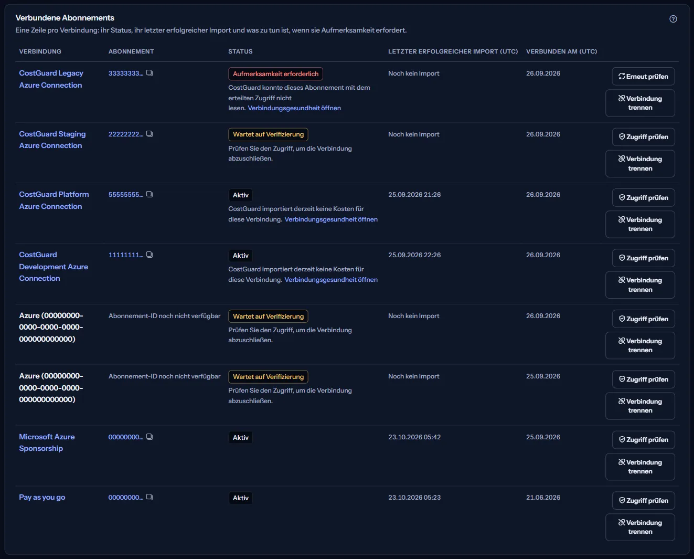Viewport: 694px width, 559px height.
Task: Click import timestamp 25.09.2026 21:26
Action: coord(414,195)
